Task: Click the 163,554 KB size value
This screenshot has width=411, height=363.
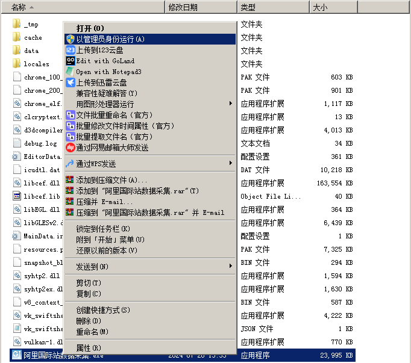Action: pyautogui.click(x=334, y=183)
